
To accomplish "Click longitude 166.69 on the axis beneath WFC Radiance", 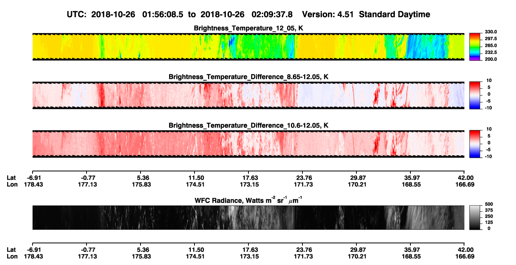I will point(464,257).
